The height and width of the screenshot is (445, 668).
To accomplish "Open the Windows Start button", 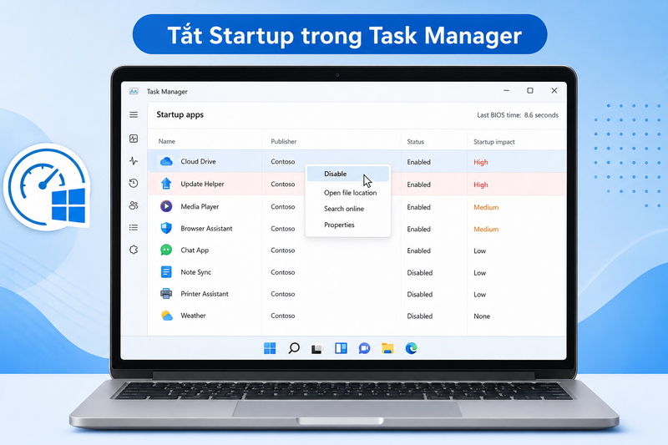I will [x=270, y=348].
